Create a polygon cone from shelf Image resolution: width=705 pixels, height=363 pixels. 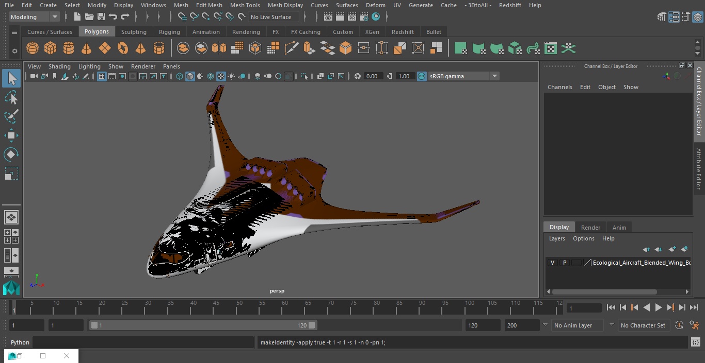[87, 48]
